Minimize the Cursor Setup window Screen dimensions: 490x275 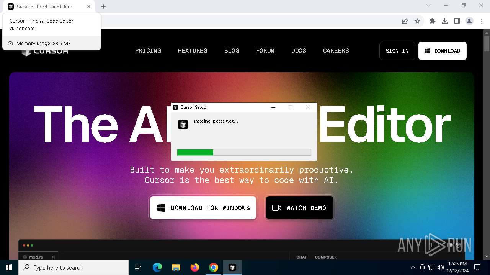point(273,107)
